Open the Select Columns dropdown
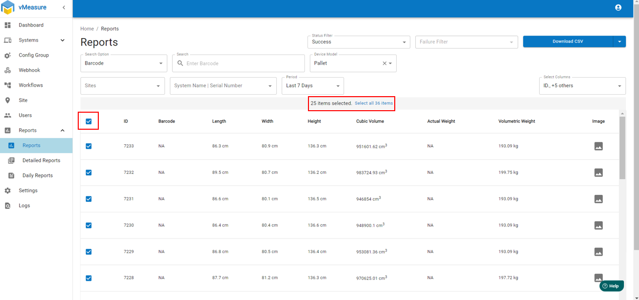 click(581, 86)
